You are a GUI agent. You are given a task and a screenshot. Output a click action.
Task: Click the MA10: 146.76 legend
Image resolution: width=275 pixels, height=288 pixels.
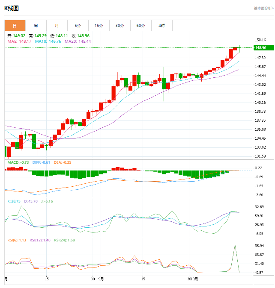pos(48,41)
